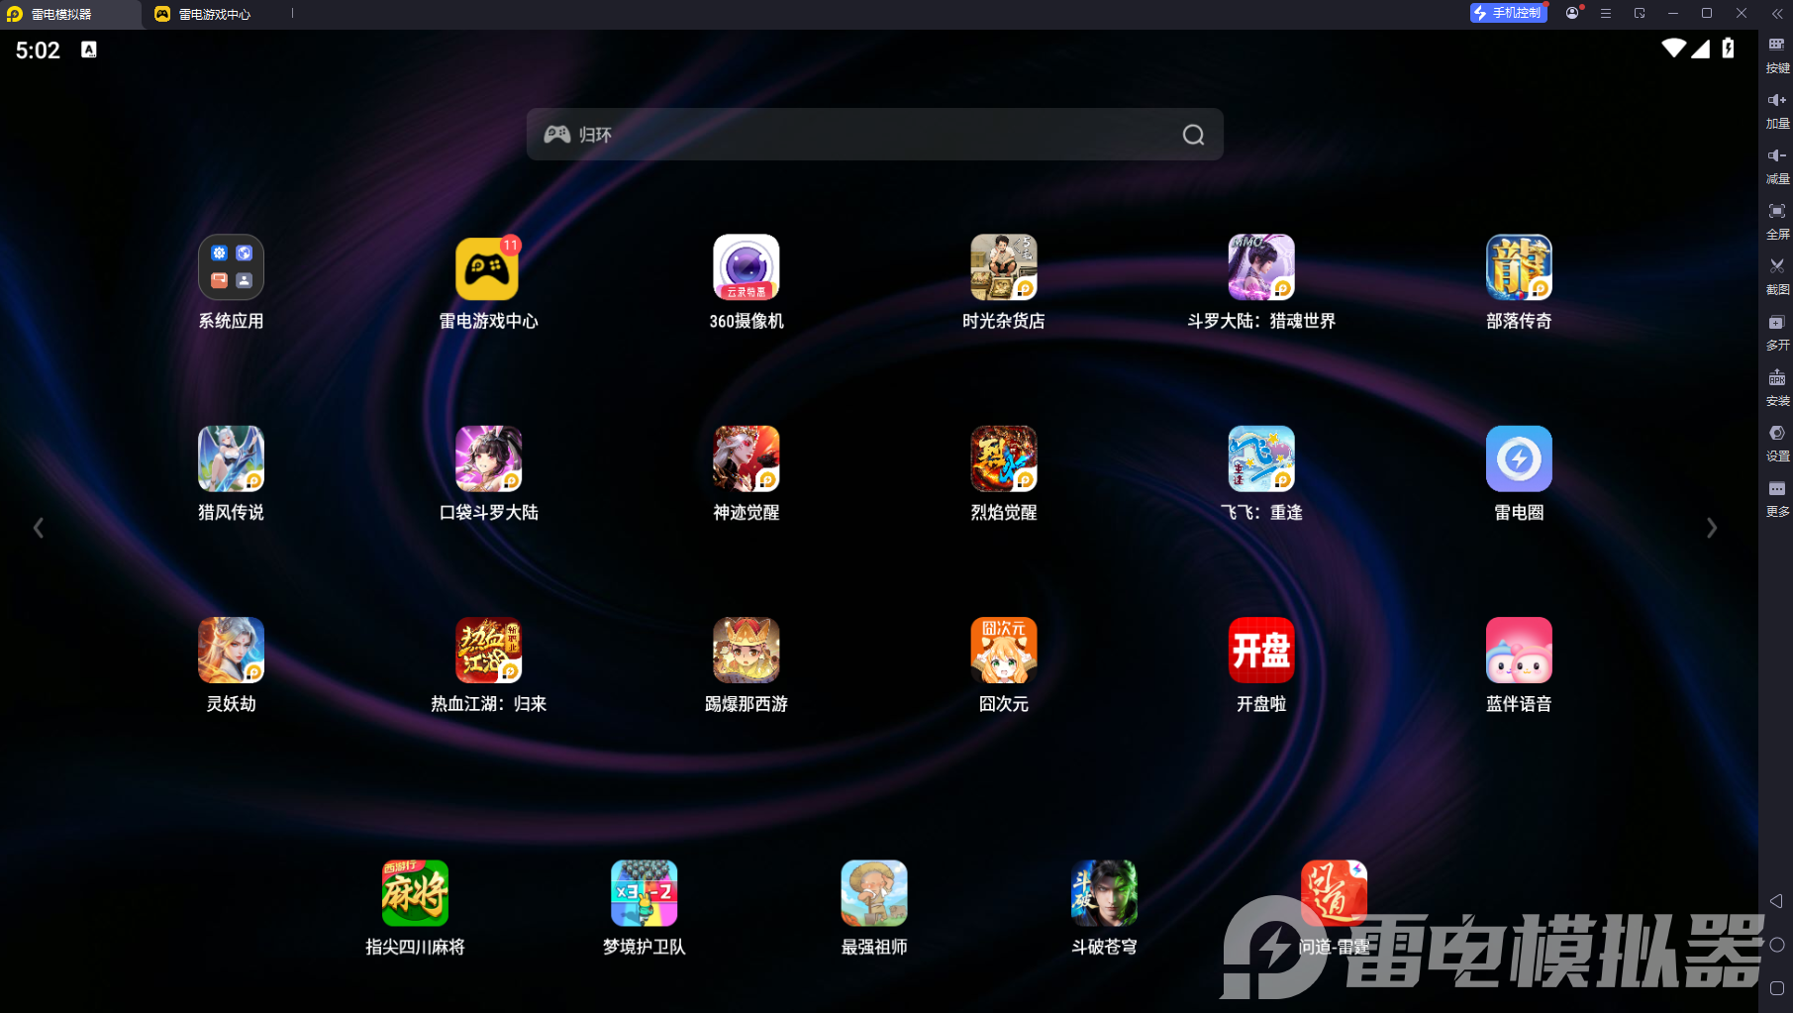Tap the Android back triangle button
The width and height of the screenshot is (1793, 1013).
pos(1776,901)
